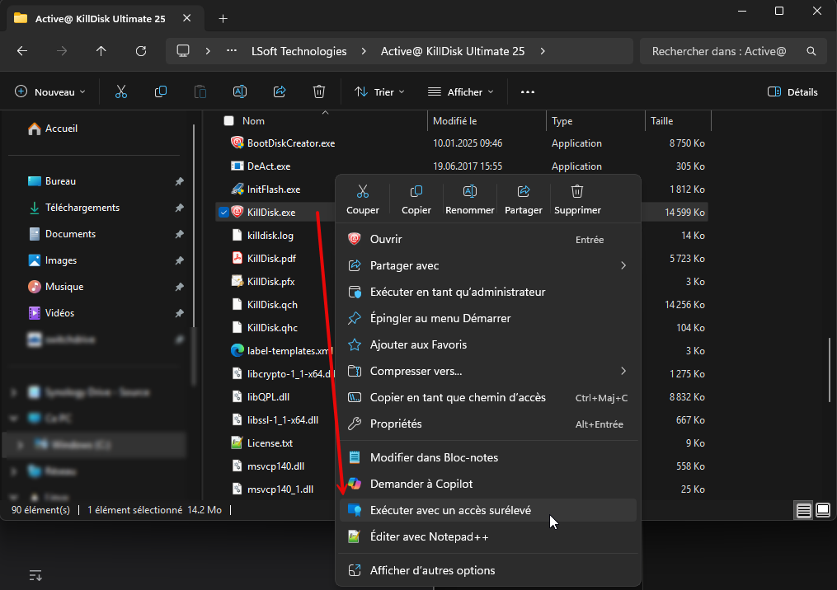Click the search magnifier icon
The height and width of the screenshot is (590, 837).
point(811,51)
